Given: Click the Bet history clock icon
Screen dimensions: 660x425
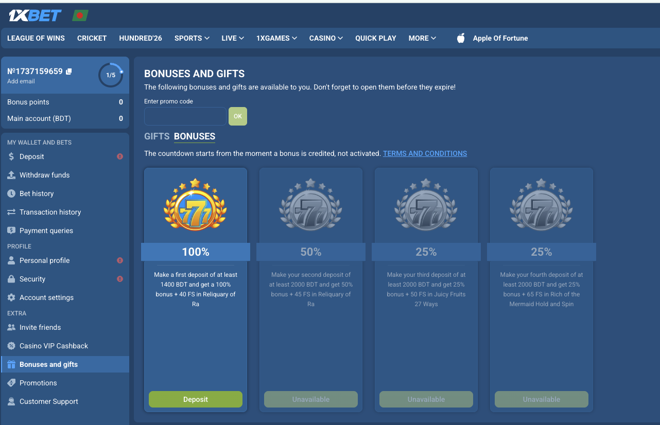Looking at the screenshot, I should tap(11, 193).
